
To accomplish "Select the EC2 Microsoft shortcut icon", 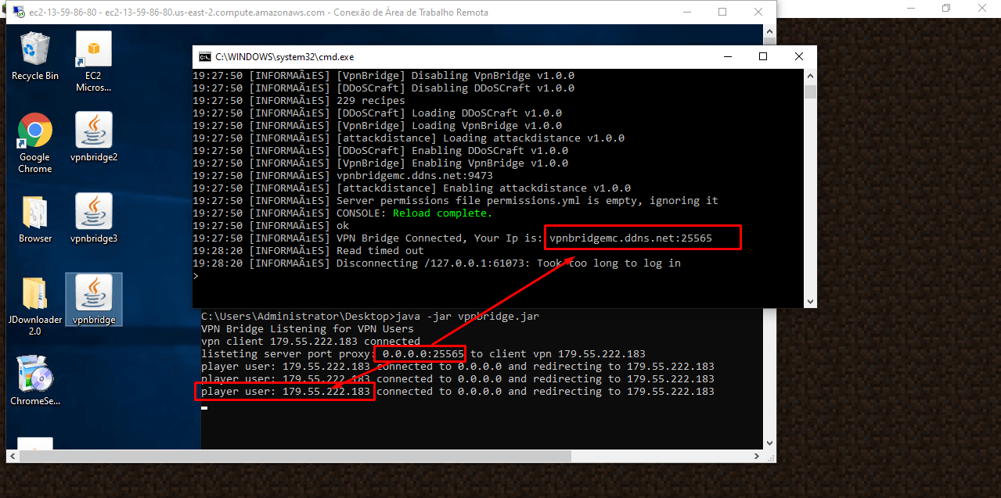I will (94, 62).
